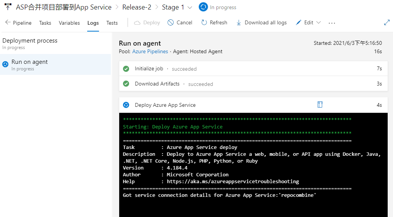Open the Release-2 breadcrumb link
This screenshot has height=217, width=393.
[x=137, y=7]
